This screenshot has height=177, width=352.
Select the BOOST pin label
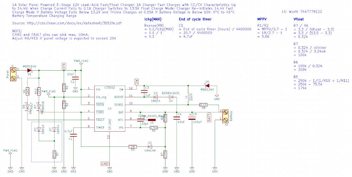click(x=119, y=97)
